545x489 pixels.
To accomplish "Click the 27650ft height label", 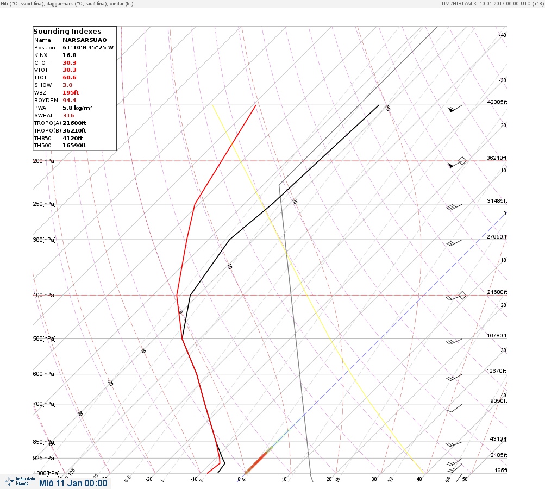I will 497,237.
